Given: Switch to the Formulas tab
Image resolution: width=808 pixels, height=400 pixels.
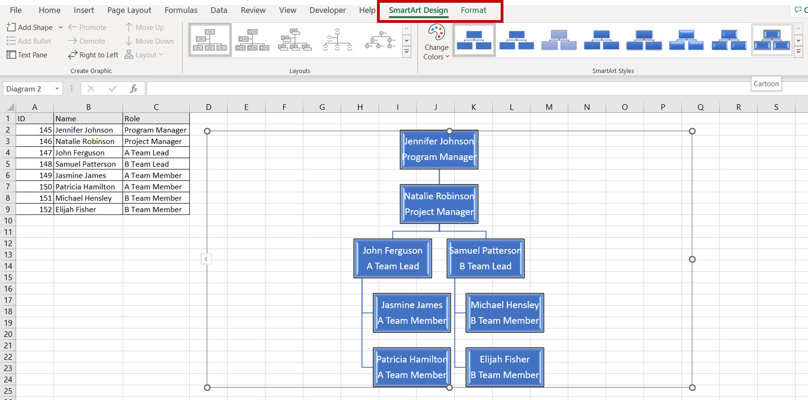Looking at the screenshot, I should coord(181,10).
